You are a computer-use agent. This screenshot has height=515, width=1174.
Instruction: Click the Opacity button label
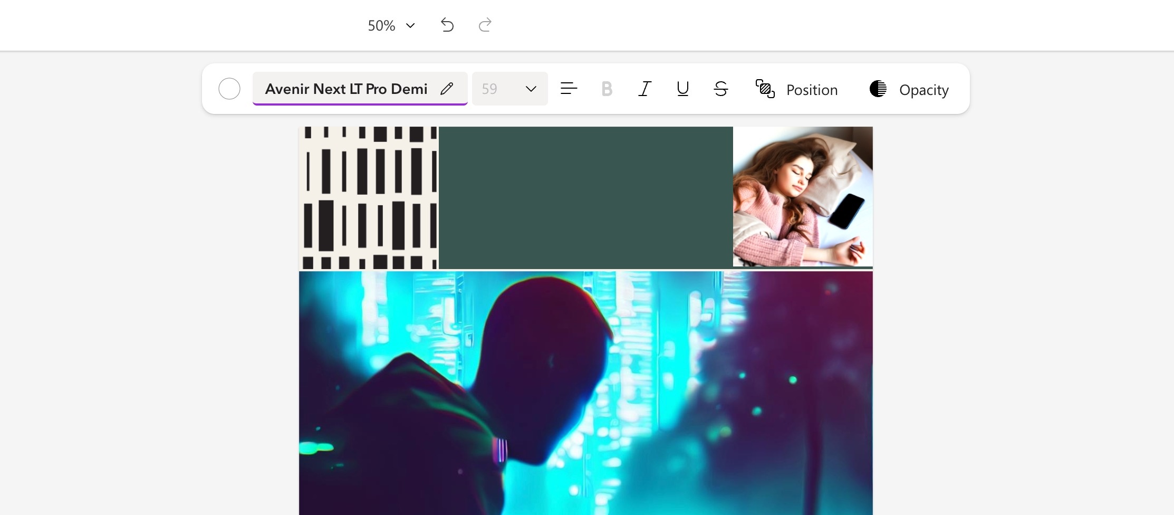[923, 90]
